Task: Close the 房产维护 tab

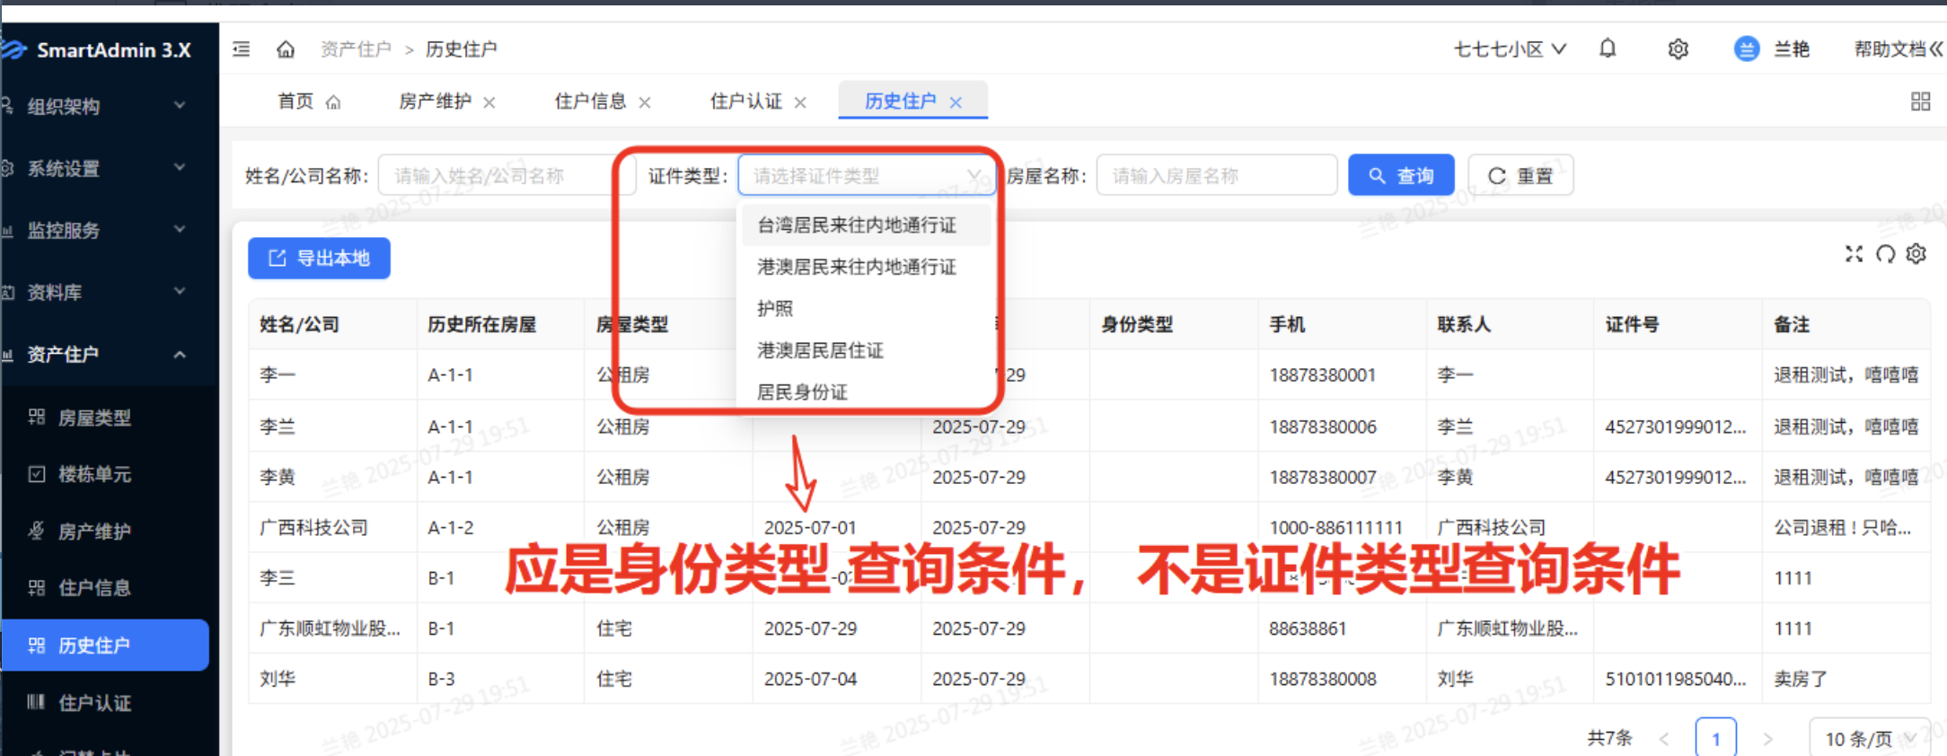Action: coord(489,102)
